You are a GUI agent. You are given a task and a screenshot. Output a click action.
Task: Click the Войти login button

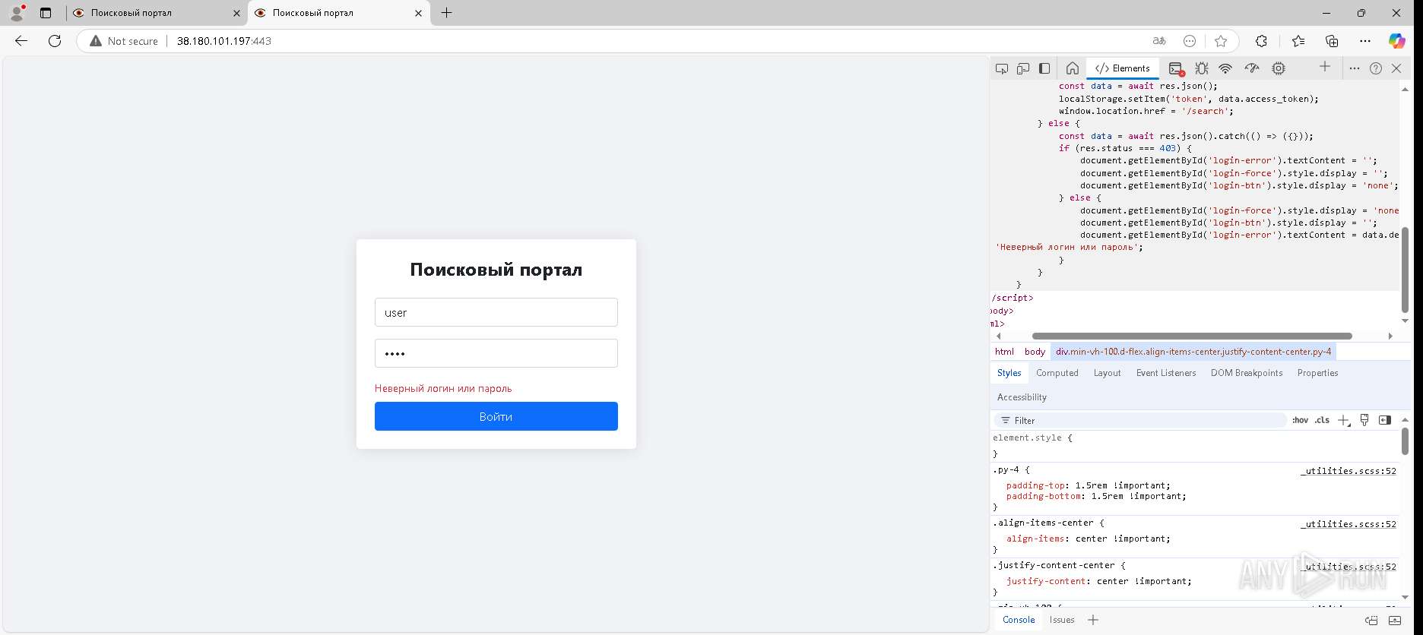click(x=496, y=416)
